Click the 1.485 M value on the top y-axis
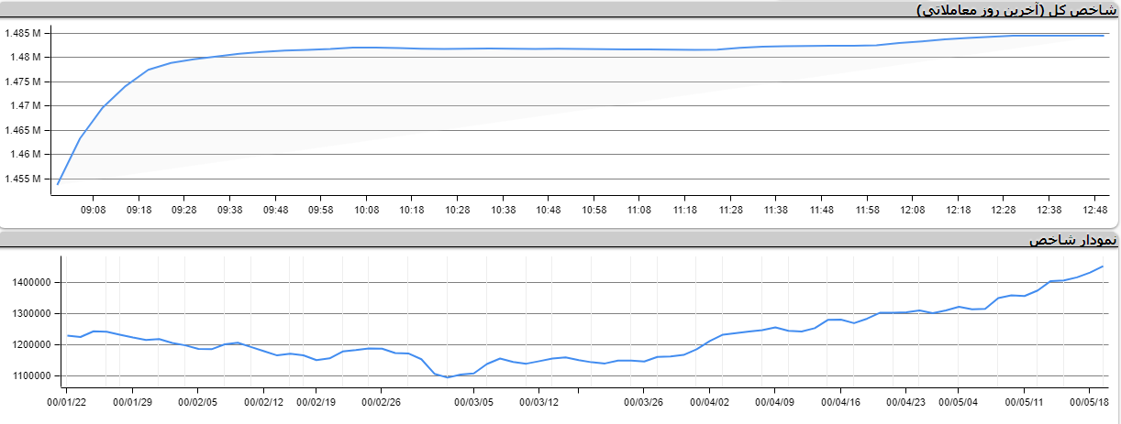The width and height of the screenshot is (1121, 424). 23,33
